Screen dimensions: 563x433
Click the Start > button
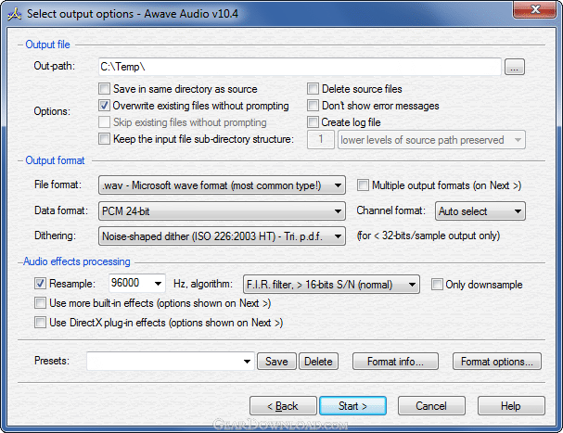[x=352, y=406]
